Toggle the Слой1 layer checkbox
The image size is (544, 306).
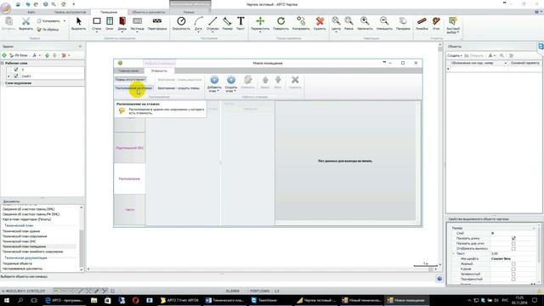point(16,76)
